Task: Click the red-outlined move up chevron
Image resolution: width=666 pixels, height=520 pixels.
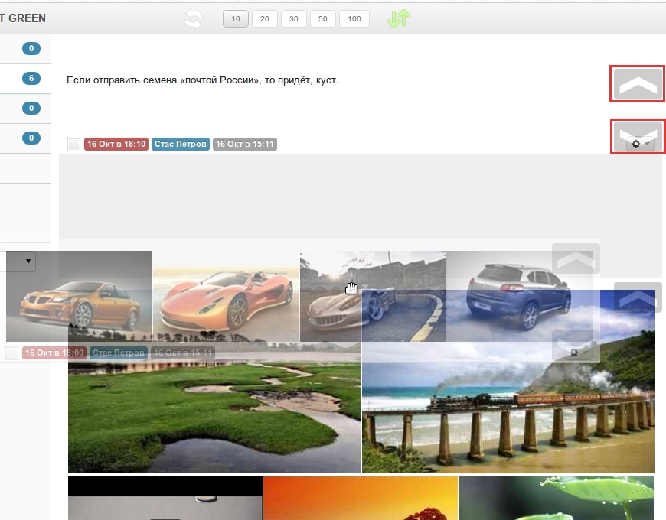Action: click(x=638, y=84)
